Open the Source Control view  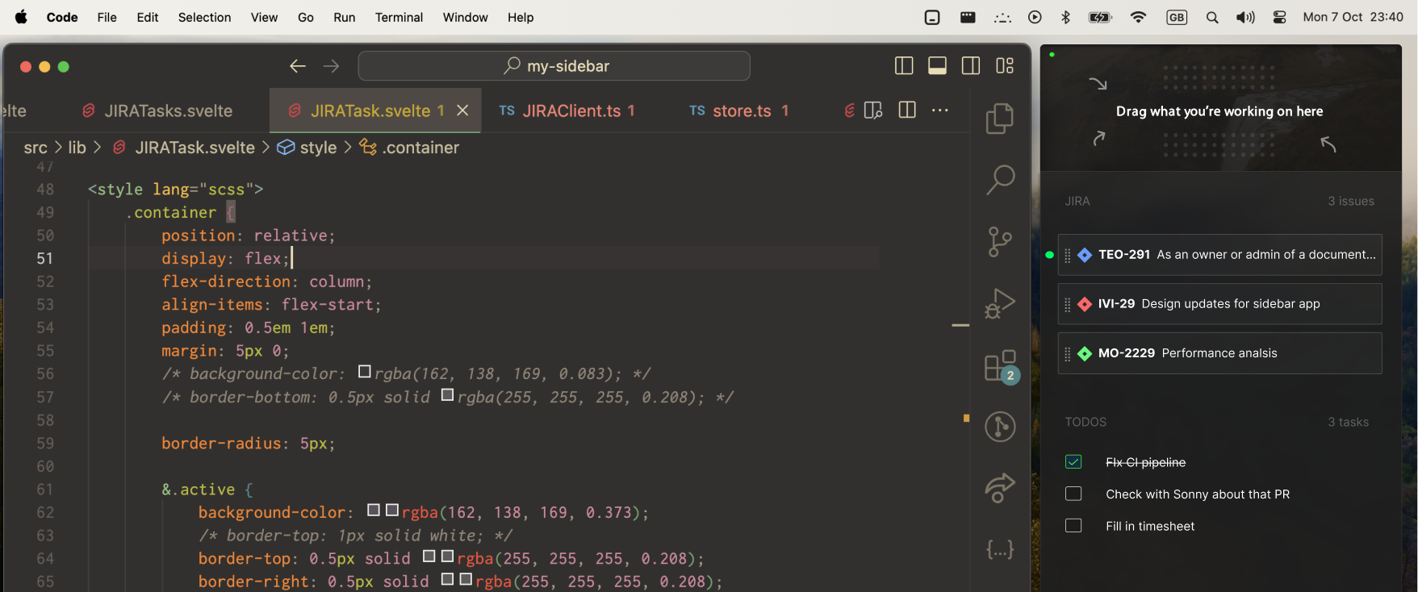1000,242
